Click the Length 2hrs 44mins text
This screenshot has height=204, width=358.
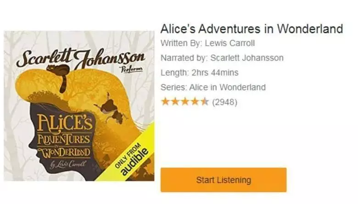tap(199, 73)
